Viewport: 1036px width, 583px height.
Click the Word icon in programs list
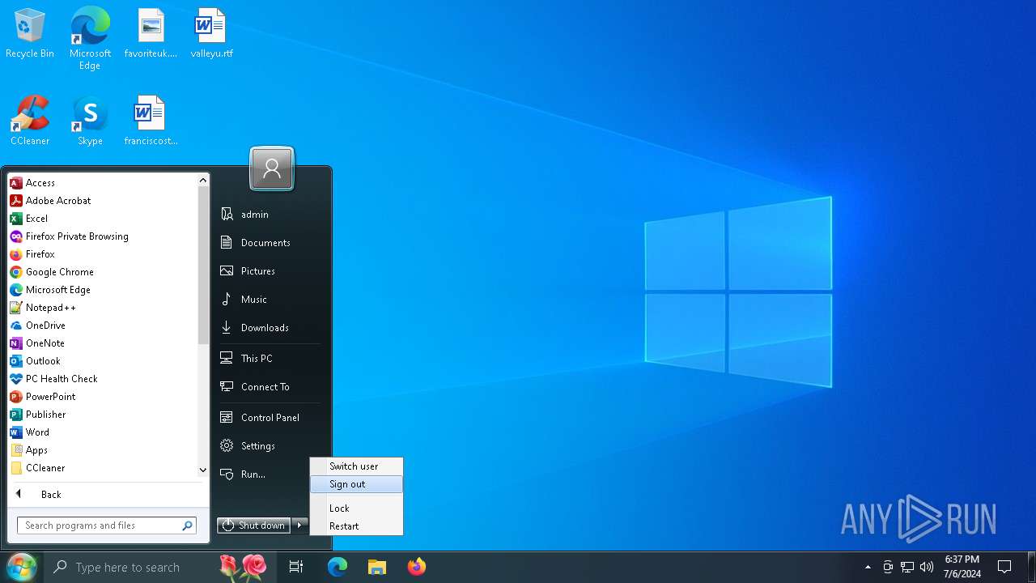(16, 432)
